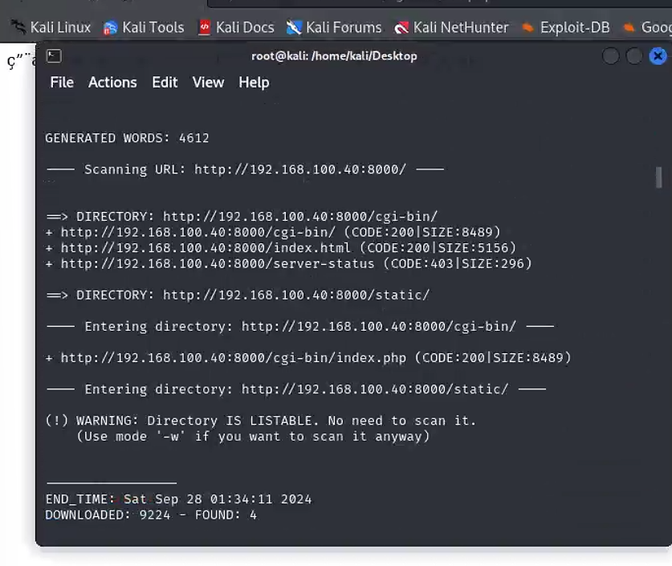Viewport: 672px width, 566px height.
Task: Minimize the terminal window
Action: (x=611, y=56)
